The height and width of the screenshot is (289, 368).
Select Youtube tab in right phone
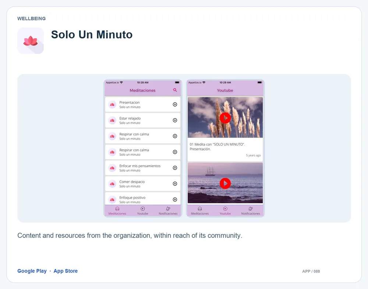coord(225,211)
